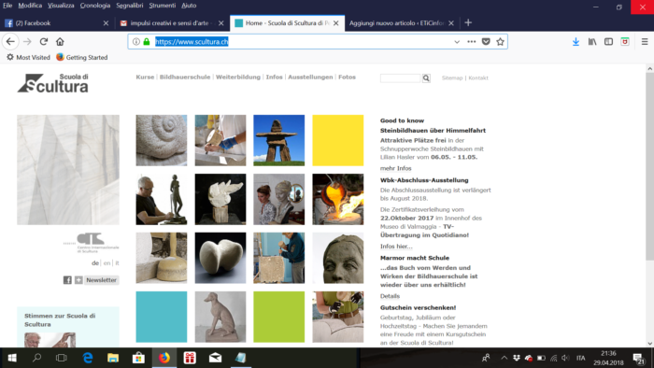Open the browser home page icon
Viewport: 654px width, 368px height.
[60, 42]
